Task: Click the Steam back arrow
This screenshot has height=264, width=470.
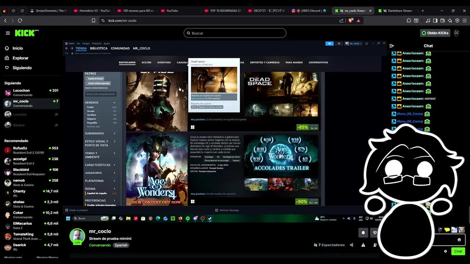Action: click(x=66, y=48)
